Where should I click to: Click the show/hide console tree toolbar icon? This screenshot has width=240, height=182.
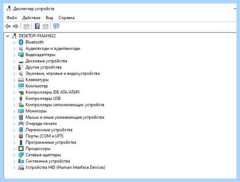[x=26, y=27]
